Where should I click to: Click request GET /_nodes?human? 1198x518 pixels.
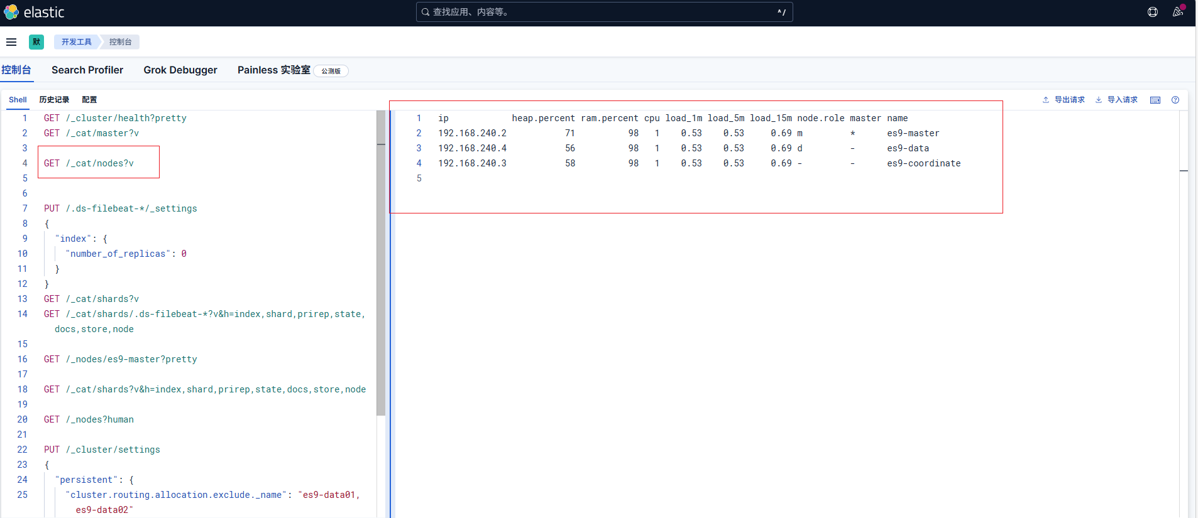(89, 419)
